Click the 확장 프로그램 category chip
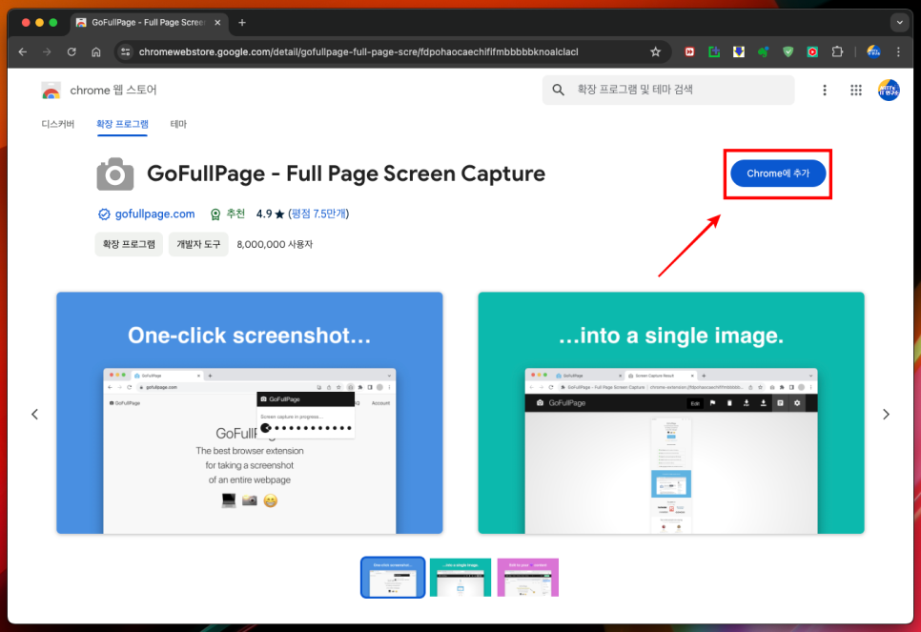The width and height of the screenshot is (921, 632). tap(129, 244)
